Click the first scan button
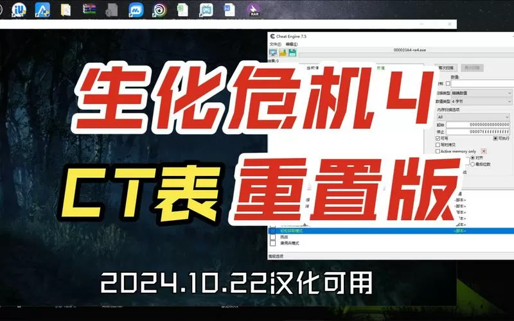The height and width of the screenshot is (321, 514). (446, 68)
